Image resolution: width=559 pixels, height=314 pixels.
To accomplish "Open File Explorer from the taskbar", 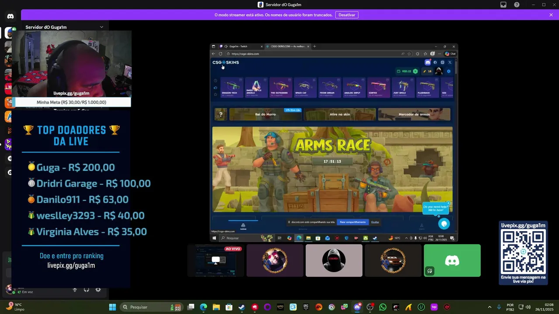I will (216, 307).
